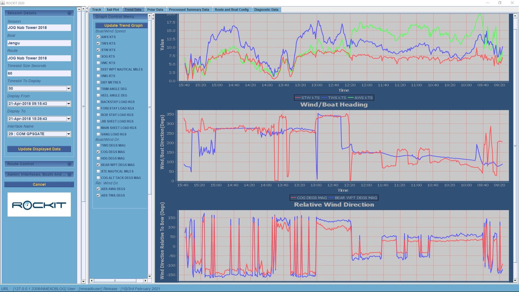The height and width of the screenshot is (292, 519).
Task: Click chart area scroll-down arrow
Action: pos(515,280)
